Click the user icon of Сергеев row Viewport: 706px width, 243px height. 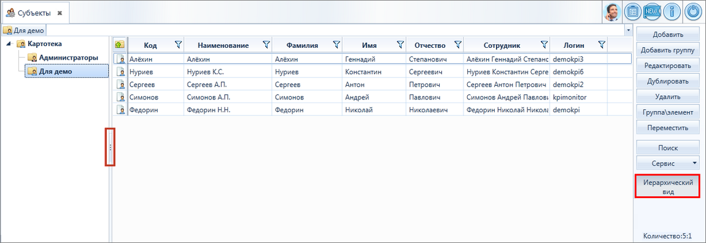click(x=120, y=84)
